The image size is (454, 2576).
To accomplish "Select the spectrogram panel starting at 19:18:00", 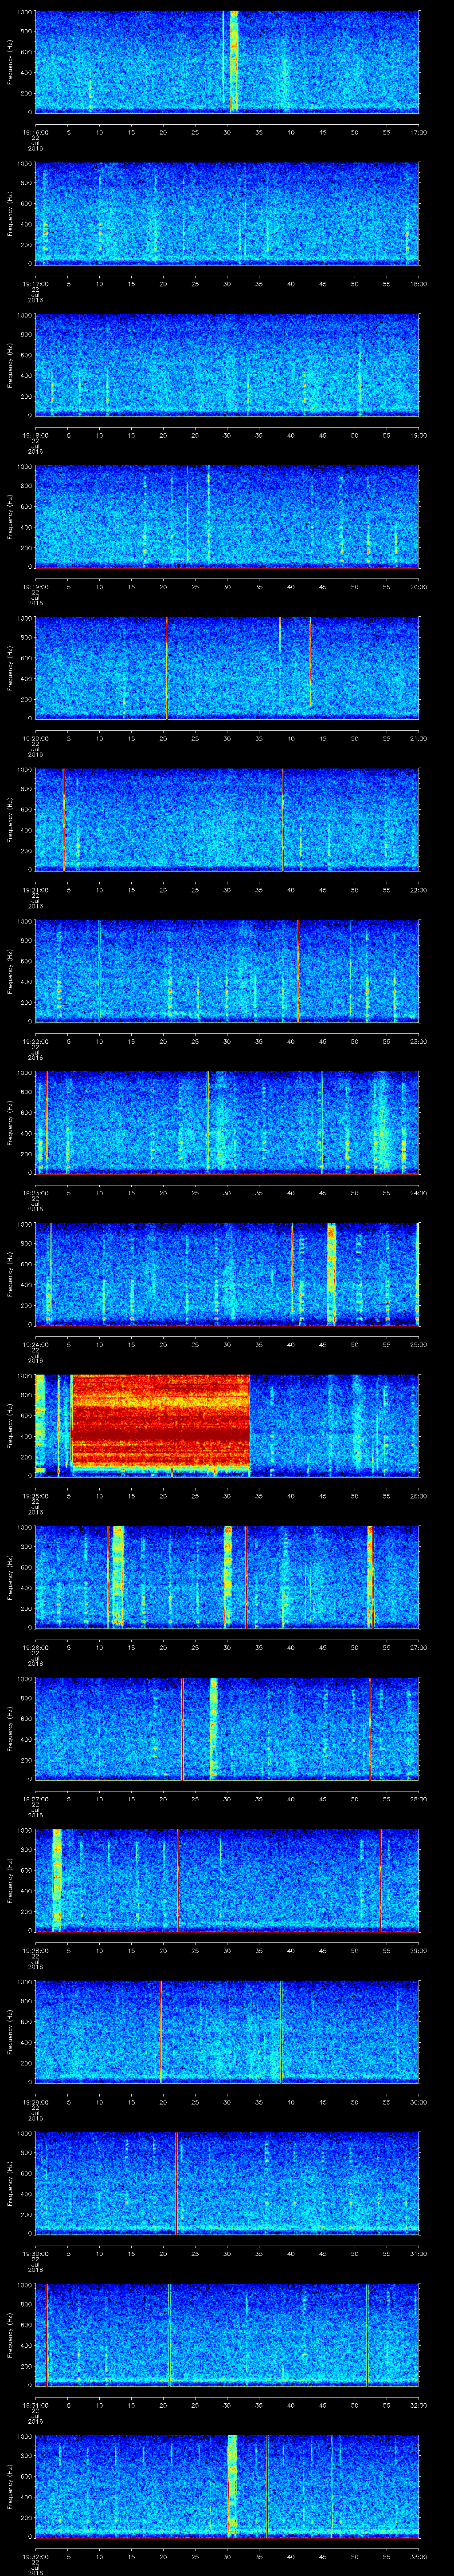I will [x=227, y=365].
